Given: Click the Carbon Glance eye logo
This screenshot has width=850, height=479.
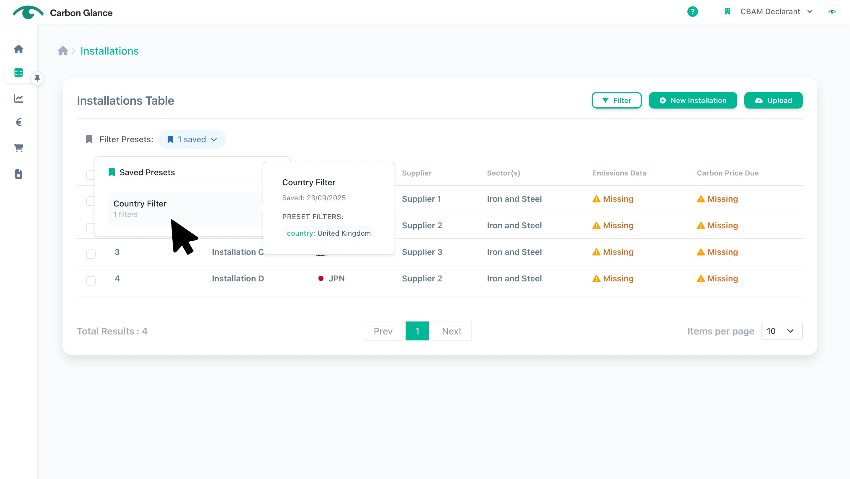Looking at the screenshot, I should (x=28, y=12).
